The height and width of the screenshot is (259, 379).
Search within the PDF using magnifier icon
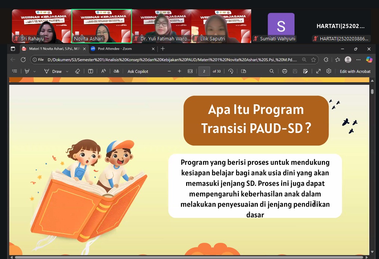click(x=272, y=71)
